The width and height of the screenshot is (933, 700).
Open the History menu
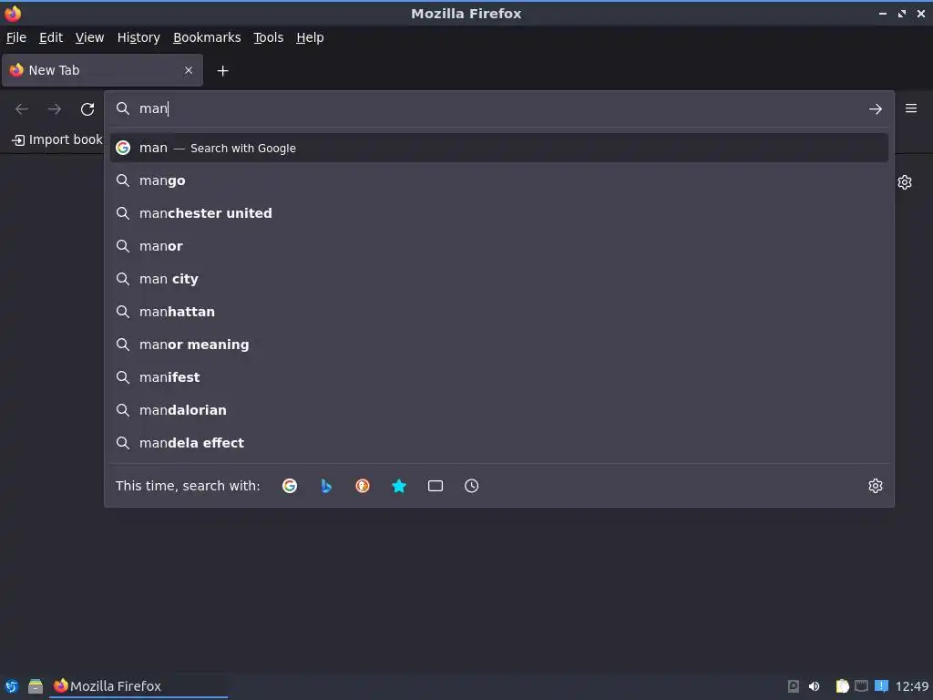point(138,37)
